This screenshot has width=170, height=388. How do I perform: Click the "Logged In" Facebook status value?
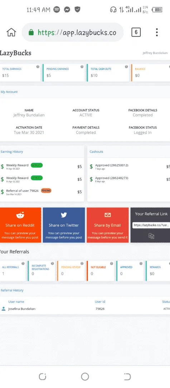click(143, 132)
